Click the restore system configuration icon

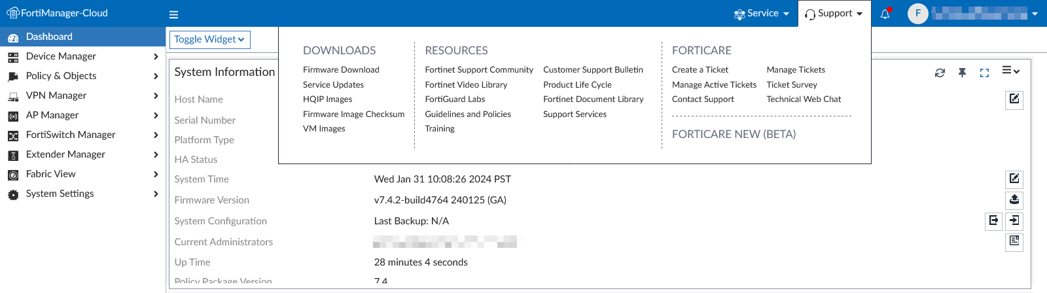click(x=1014, y=221)
